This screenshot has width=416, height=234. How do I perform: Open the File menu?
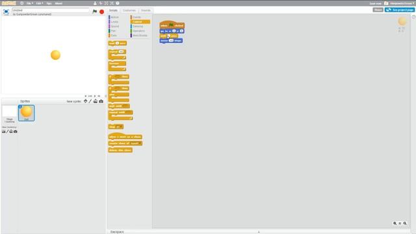(30, 3)
